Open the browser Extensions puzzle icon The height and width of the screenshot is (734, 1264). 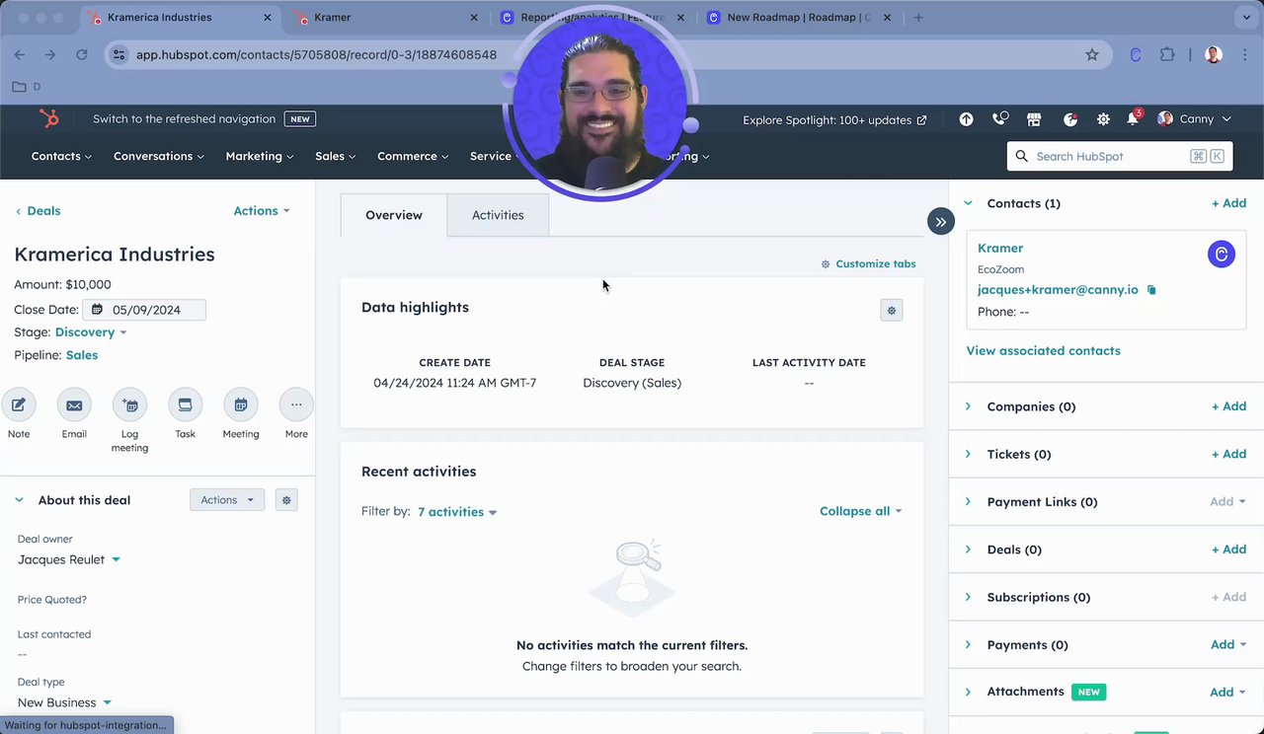pyautogui.click(x=1167, y=55)
